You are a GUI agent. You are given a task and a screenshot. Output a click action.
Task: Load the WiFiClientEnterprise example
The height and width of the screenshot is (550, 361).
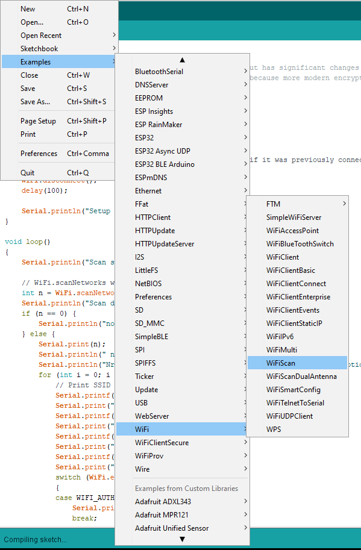point(298,297)
